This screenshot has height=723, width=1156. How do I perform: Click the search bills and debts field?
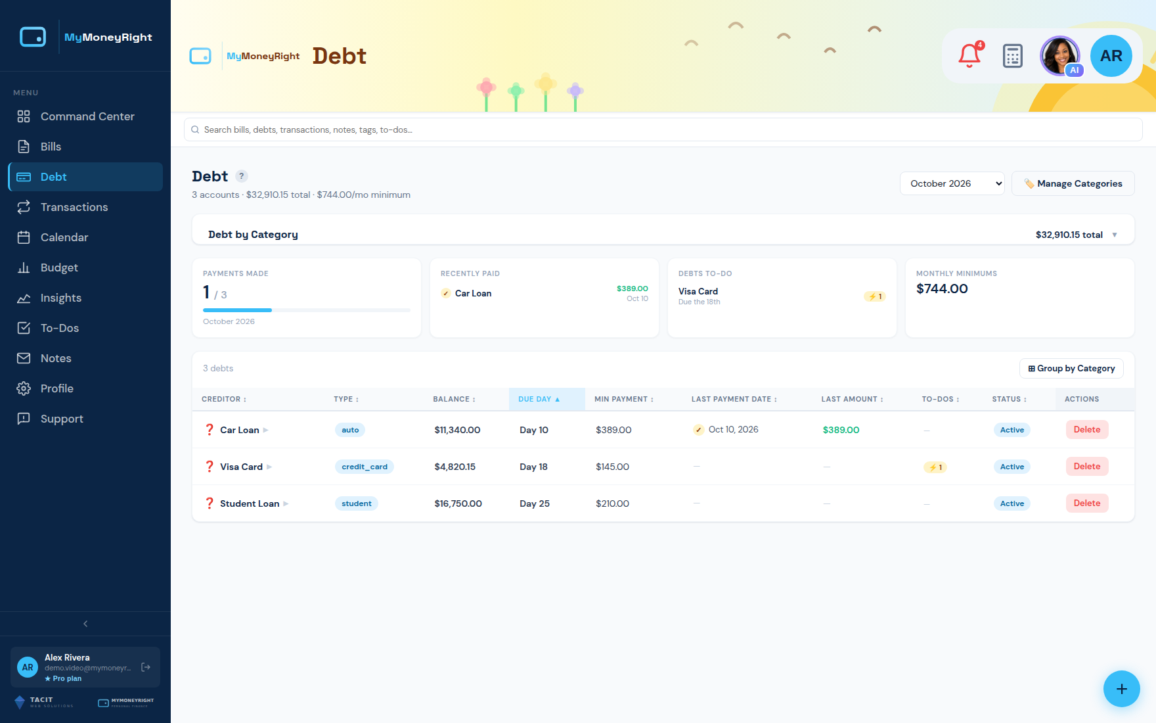point(663,129)
